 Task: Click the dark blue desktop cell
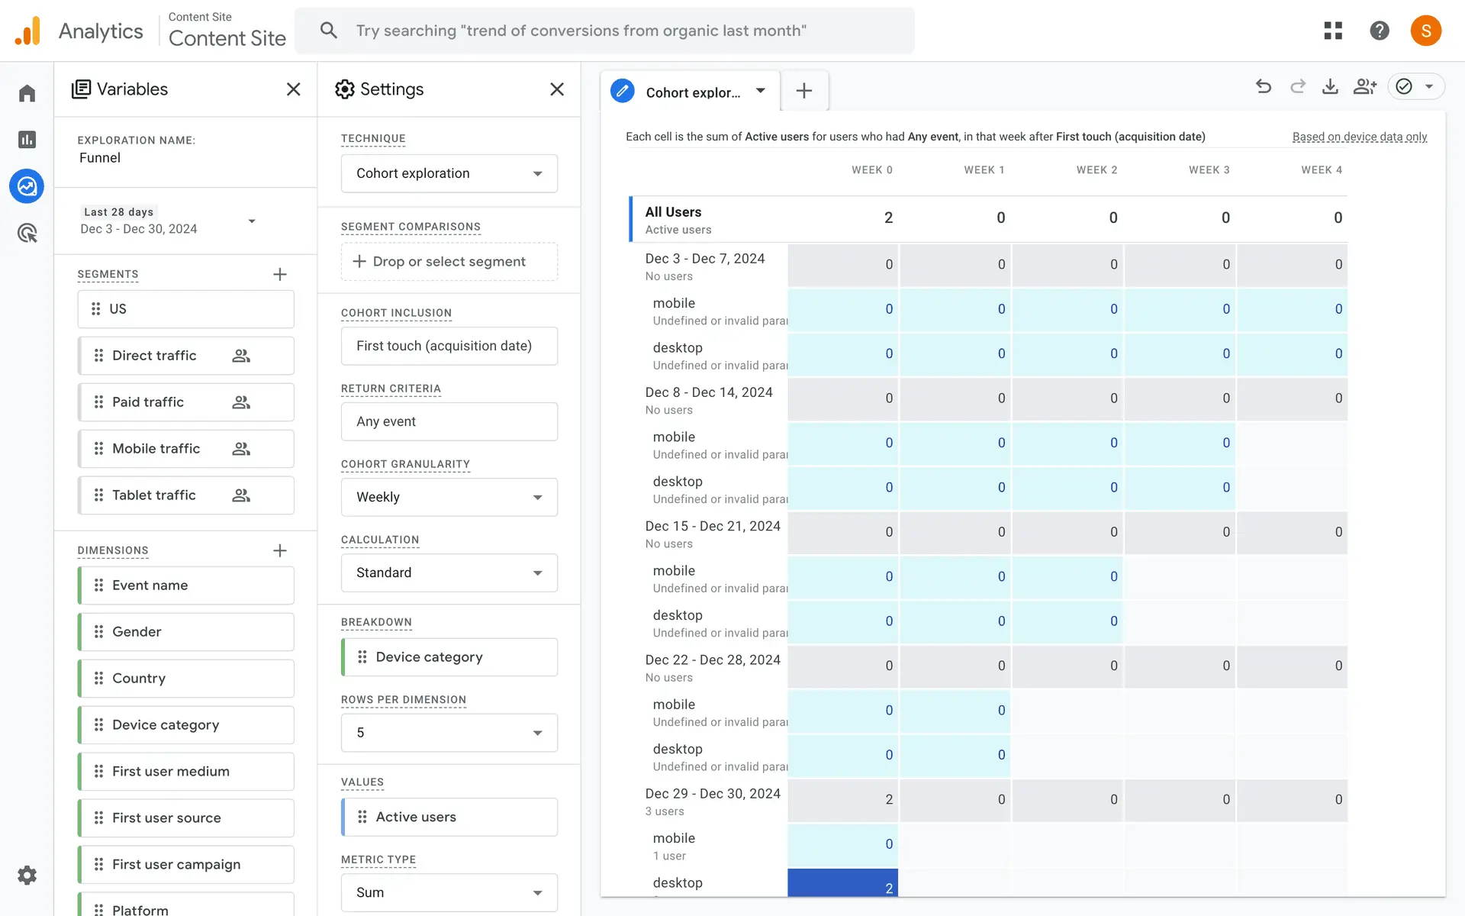pyautogui.click(x=842, y=884)
